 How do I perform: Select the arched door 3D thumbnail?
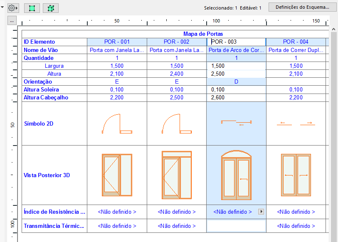click(236, 175)
